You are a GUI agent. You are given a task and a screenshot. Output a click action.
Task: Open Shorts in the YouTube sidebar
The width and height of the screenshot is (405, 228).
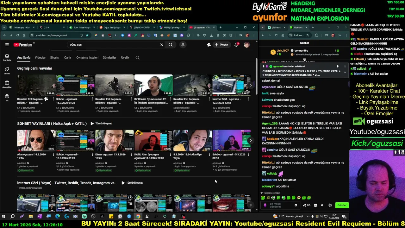click(x=7, y=70)
